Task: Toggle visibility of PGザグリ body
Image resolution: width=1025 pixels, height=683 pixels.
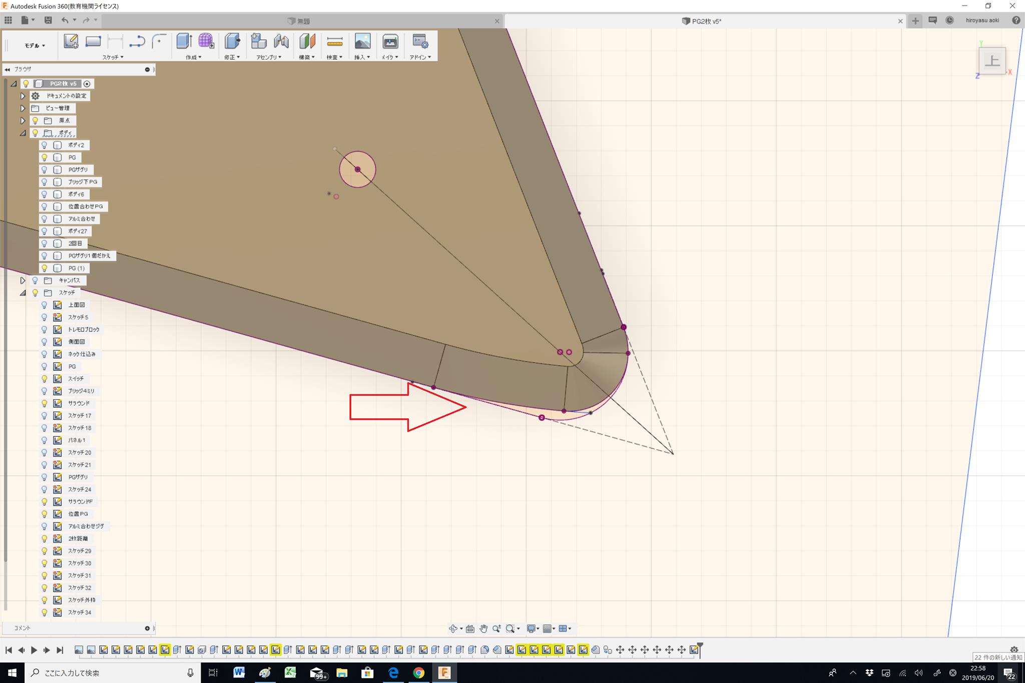Action: pos(44,170)
